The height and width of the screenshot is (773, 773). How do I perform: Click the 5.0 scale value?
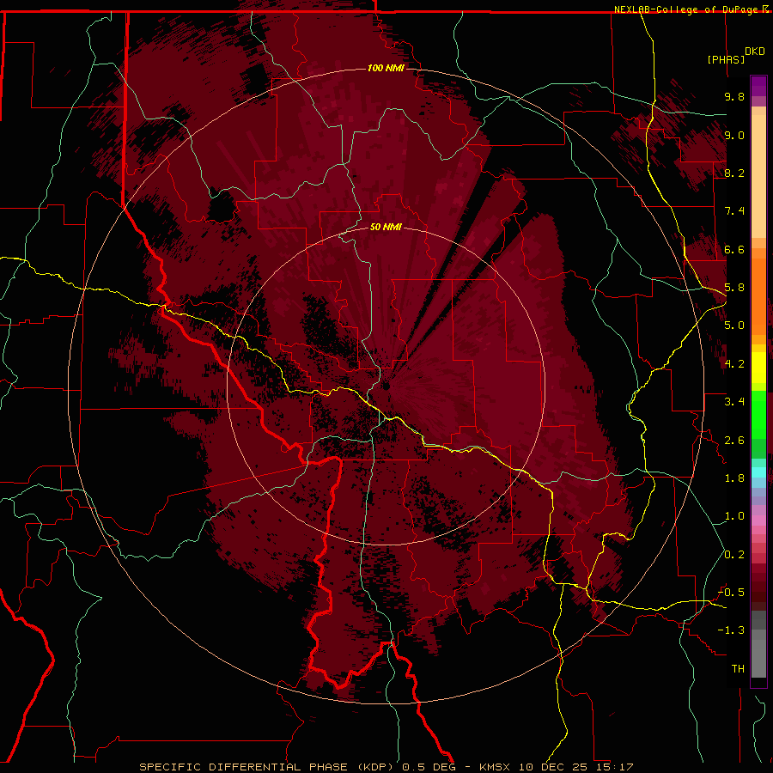tap(734, 326)
